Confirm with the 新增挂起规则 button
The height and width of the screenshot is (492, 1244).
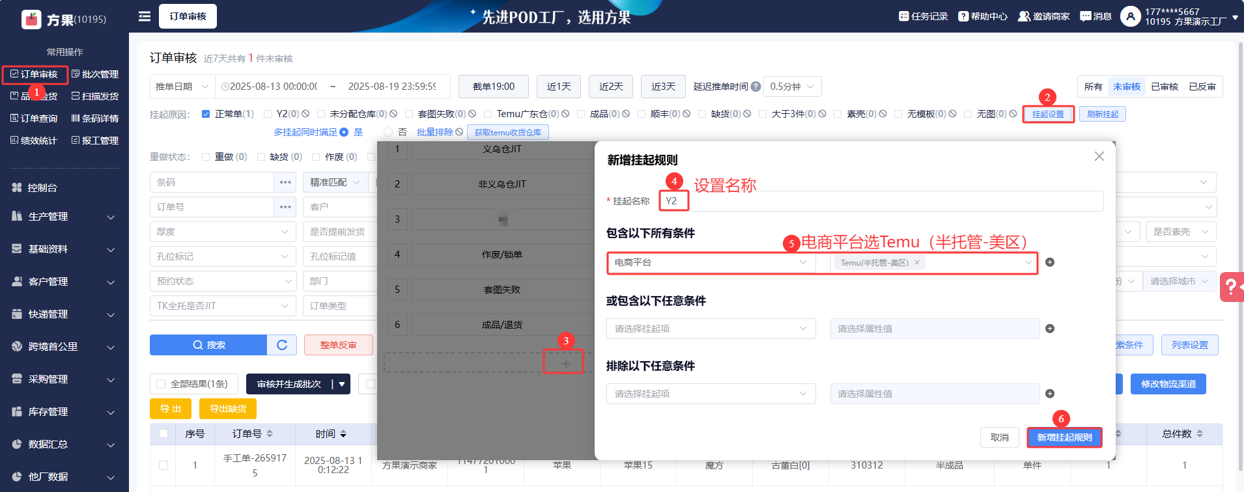(x=1064, y=437)
